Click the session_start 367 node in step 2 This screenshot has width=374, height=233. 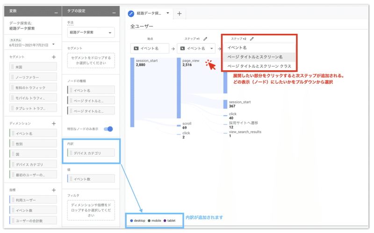coord(225,104)
